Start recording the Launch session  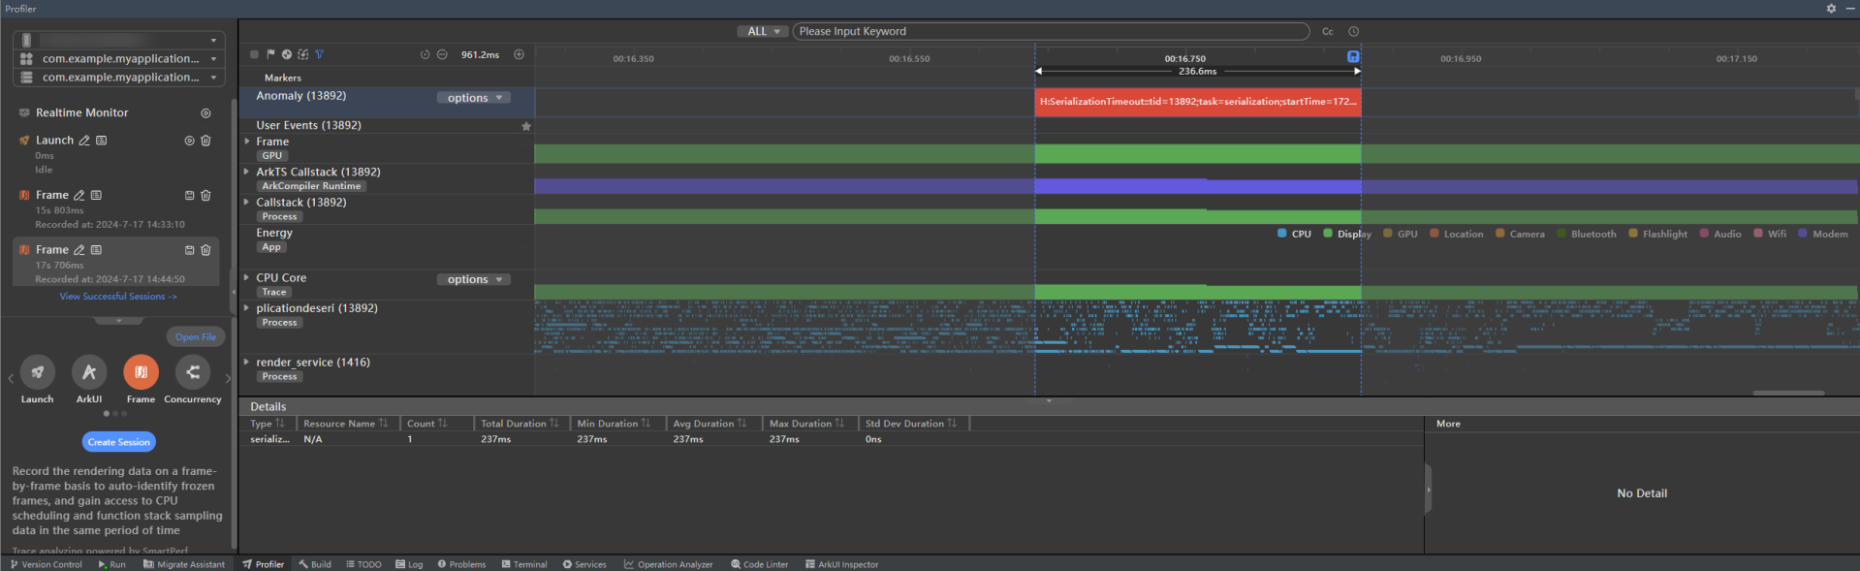(x=189, y=141)
